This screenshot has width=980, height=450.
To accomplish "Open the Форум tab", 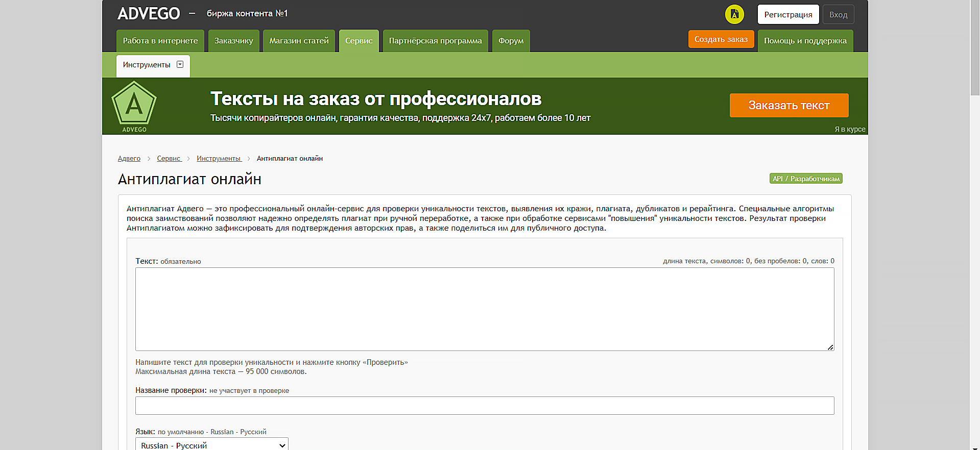I will [511, 41].
